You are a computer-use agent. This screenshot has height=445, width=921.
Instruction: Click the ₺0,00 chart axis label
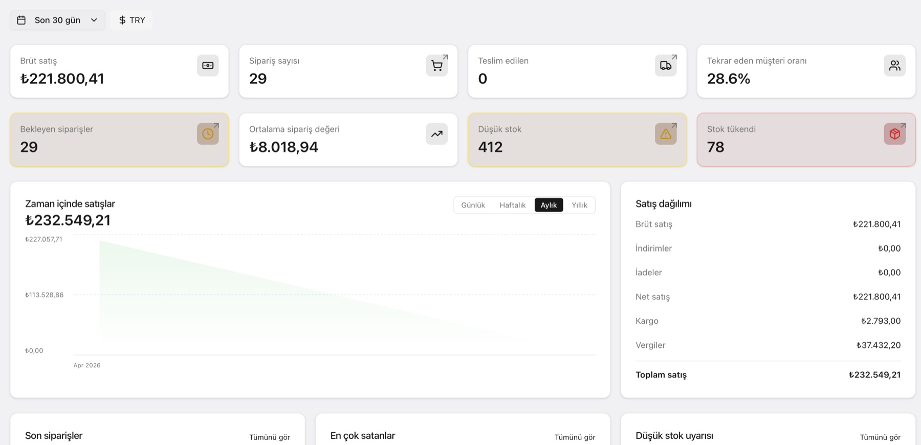coord(34,351)
